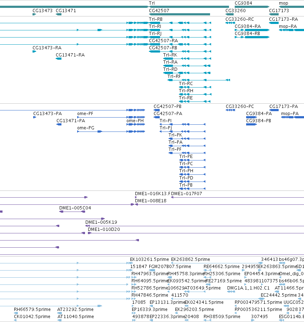Open the CG42507-PB protein label
The height and width of the screenshot is (322, 304).
168,106
